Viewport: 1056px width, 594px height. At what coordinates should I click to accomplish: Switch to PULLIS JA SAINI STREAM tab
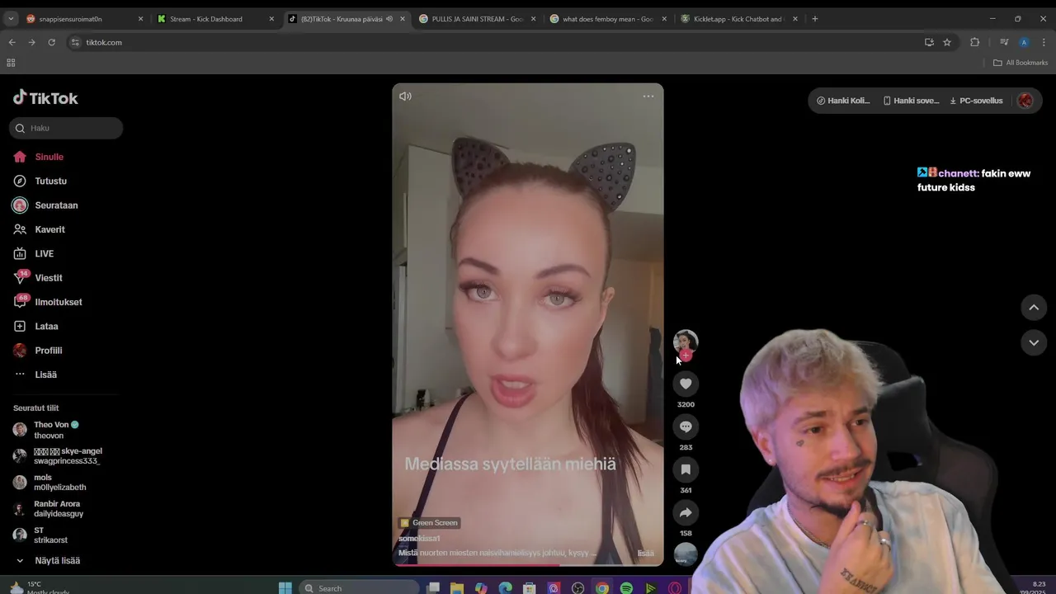(x=476, y=19)
